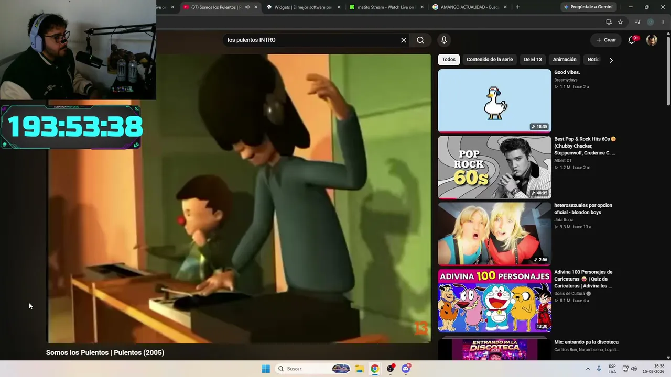Go to the Jota Iturra channel
671x377 pixels.
pyautogui.click(x=565, y=220)
